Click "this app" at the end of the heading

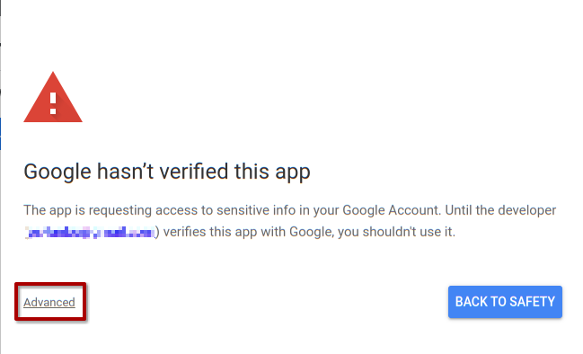click(x=272, y=172)
